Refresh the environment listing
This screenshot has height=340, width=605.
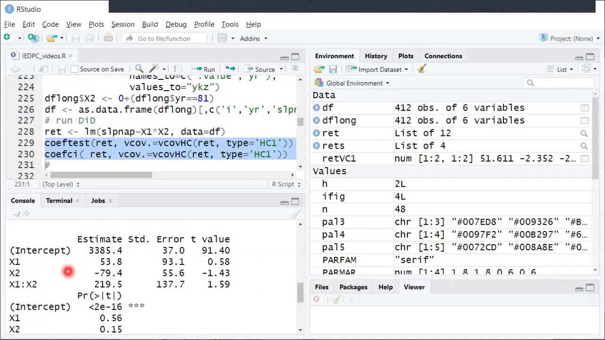click(x=587, y=69)
